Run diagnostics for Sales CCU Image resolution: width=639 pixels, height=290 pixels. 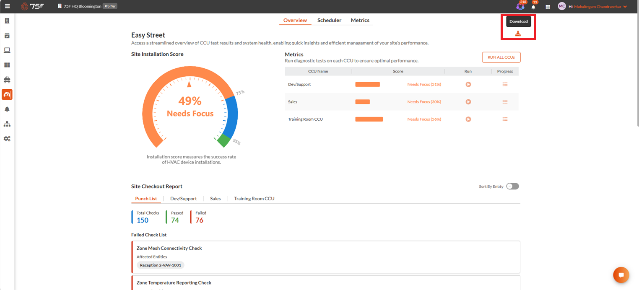tap(468, 102)
